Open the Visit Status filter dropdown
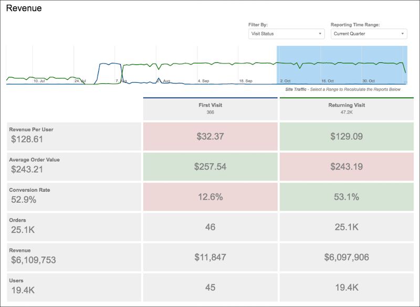The height and width of the screenshot is (307, 420). click(x=286, y=34)
